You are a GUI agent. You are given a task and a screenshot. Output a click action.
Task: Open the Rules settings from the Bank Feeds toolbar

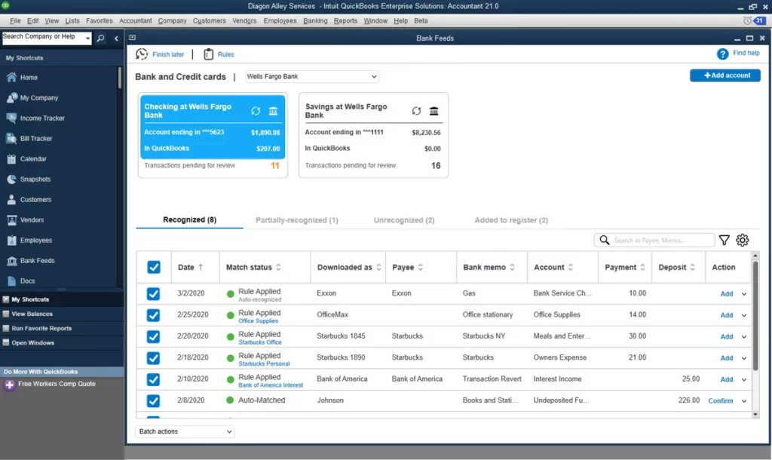pyautogui.click(x=219, y=54)
